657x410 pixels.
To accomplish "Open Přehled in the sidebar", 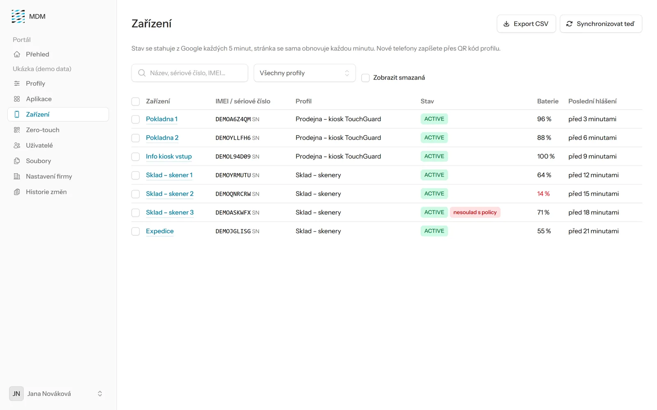I will pyautogui.click(x=58, y=54).
